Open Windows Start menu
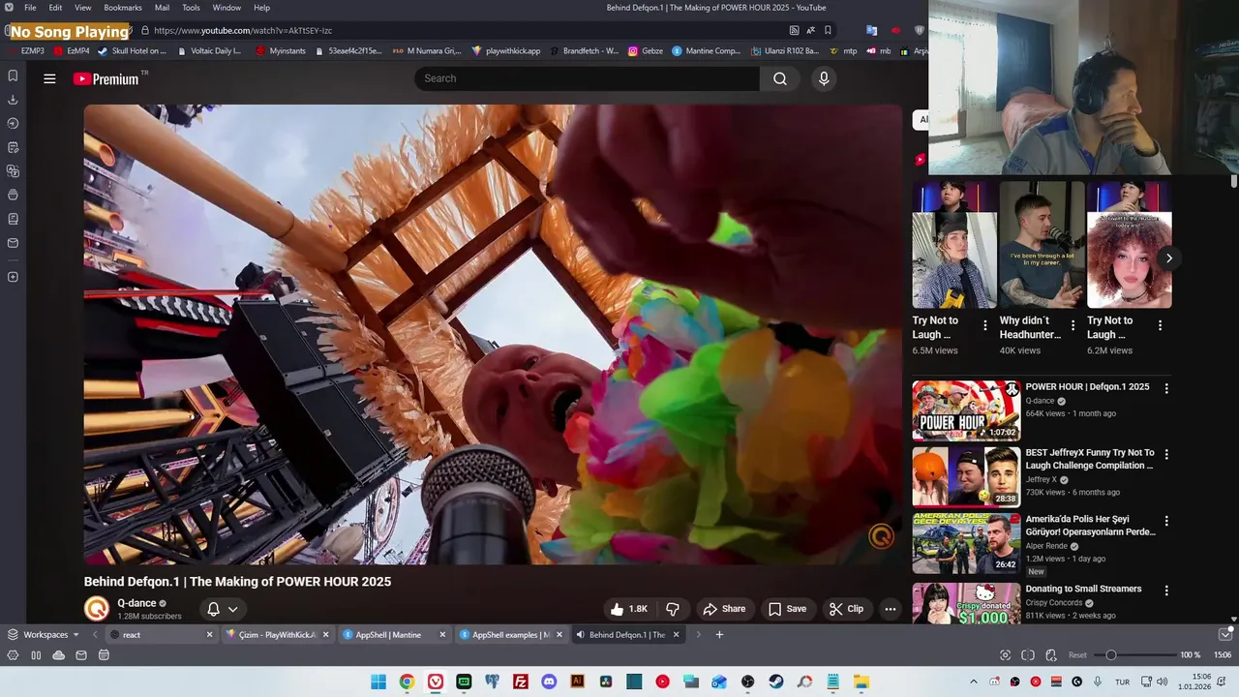Image resolution: width=1239 pixels, height=697 pixels. tap(378, 682)
